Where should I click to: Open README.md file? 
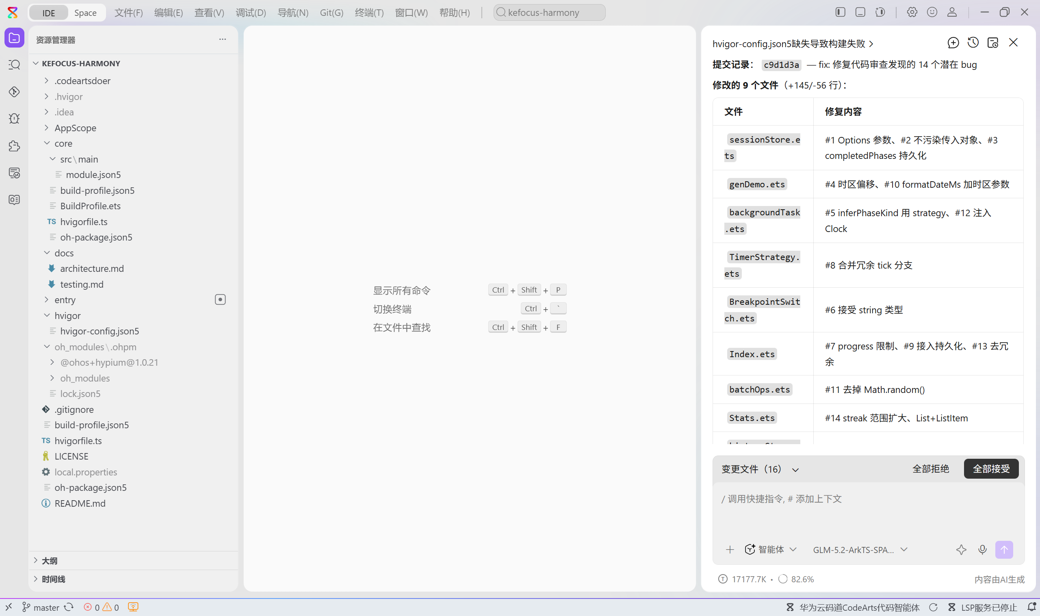click(80, 503)
